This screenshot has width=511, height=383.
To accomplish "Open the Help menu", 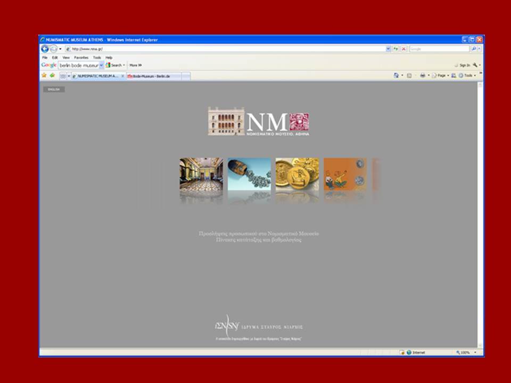I will tap(109, 57).
